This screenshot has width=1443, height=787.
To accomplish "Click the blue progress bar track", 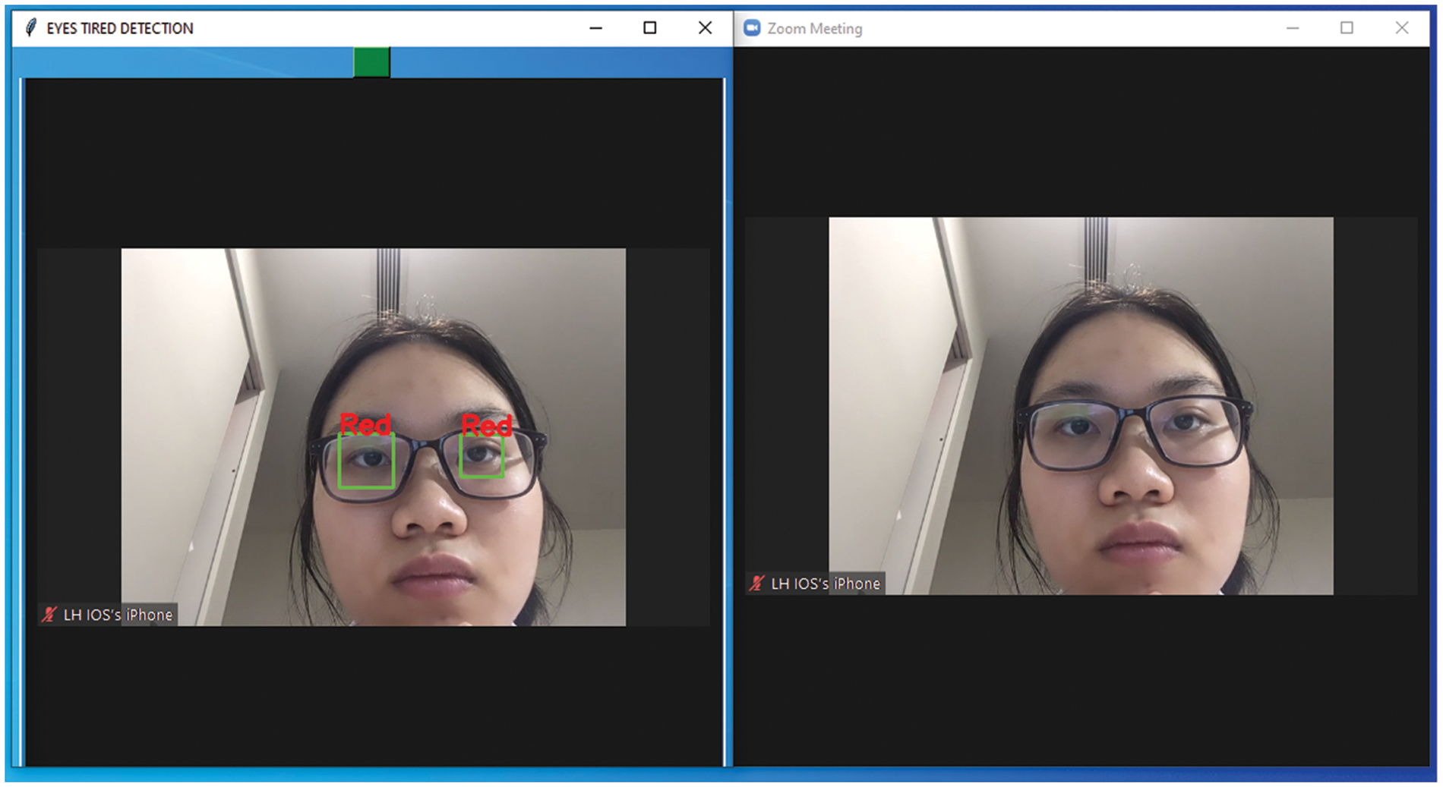I will pyautogui.click(x=190, y=61).
